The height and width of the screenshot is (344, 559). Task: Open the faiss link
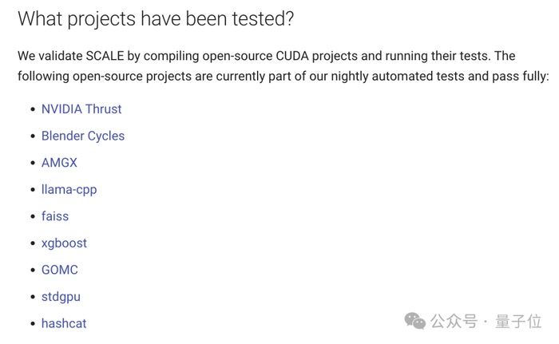coord(55,216)
